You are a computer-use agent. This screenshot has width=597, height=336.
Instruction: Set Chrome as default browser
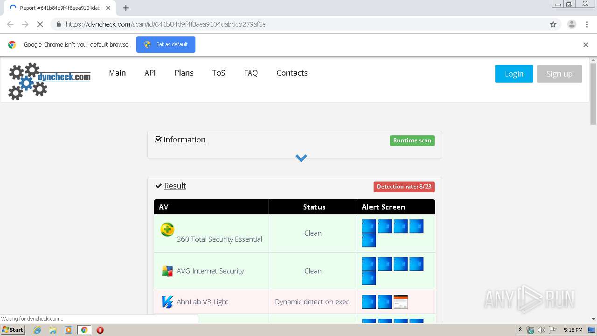(166, 44)
